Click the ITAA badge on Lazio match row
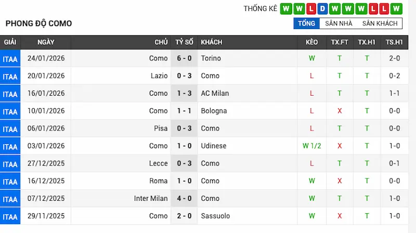The height and width of the screenshot is (233, 416). pos(10,76)
